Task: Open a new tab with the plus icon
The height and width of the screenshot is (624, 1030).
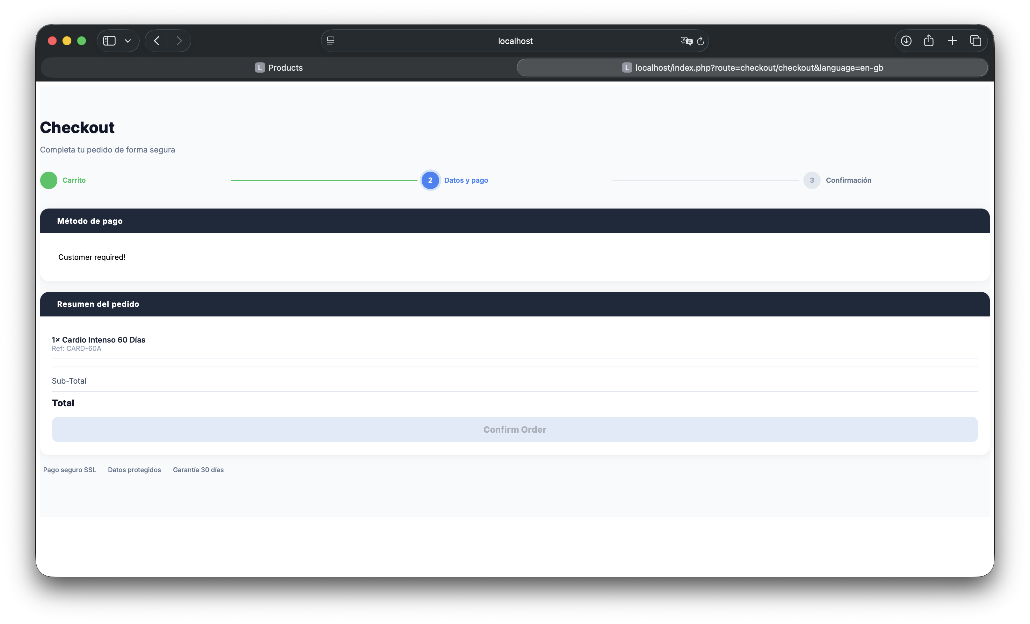Action: point(952,40)
